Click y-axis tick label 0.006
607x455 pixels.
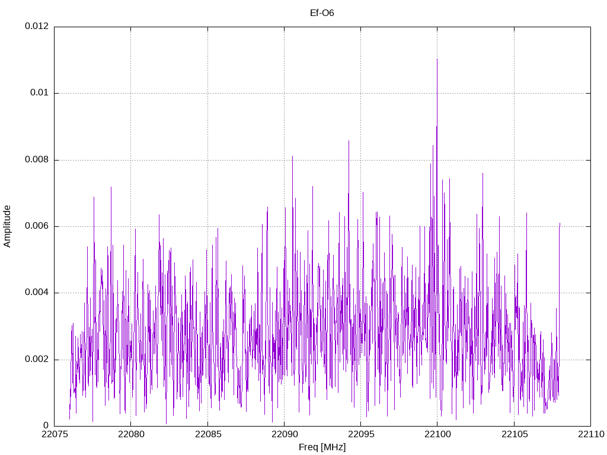tap(37, 226)
